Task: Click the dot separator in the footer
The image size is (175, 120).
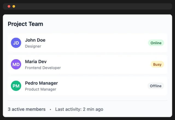Action: (50, 109)
